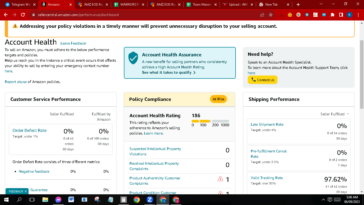Open Snipping Tool from taskbar

point(97,200)
